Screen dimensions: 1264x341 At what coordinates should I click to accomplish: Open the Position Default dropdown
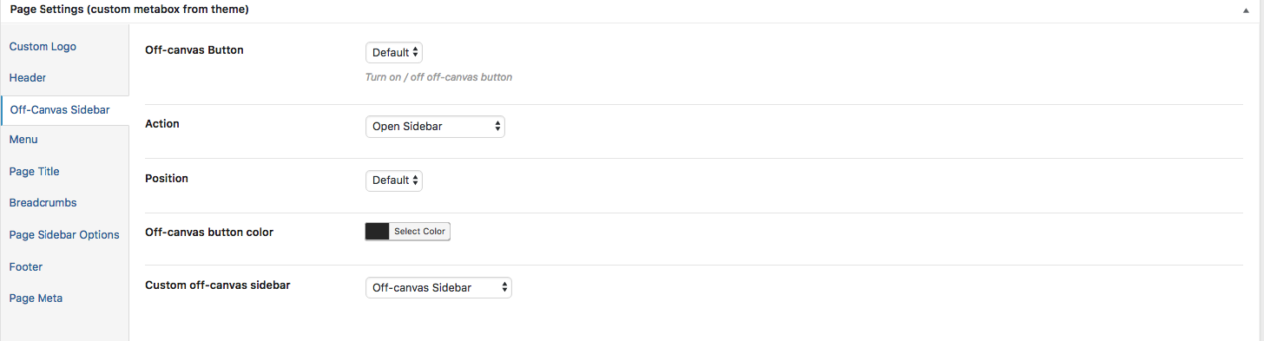[x=394, y=180]
